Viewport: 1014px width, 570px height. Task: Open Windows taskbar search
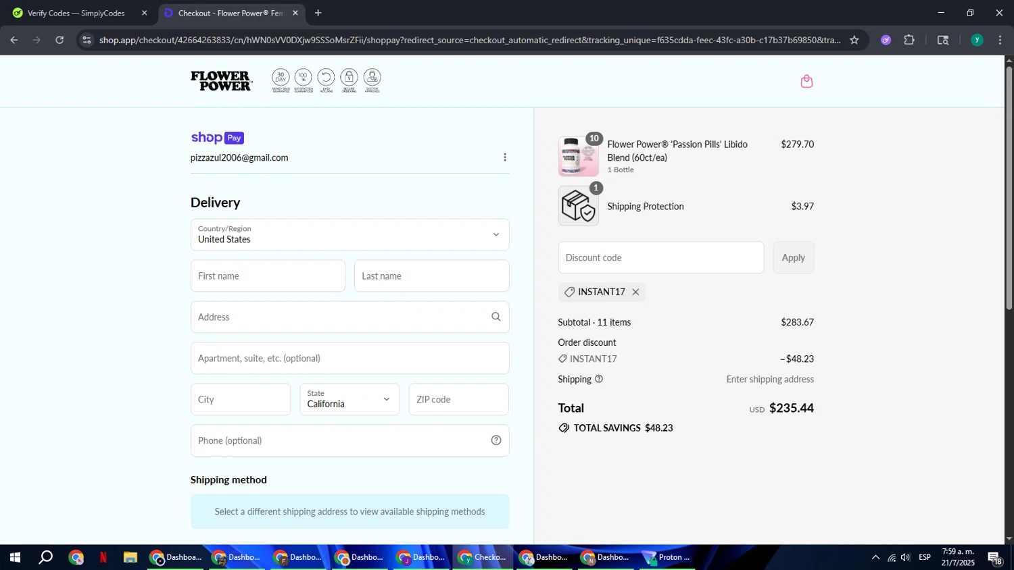click(x=45, y=558)
